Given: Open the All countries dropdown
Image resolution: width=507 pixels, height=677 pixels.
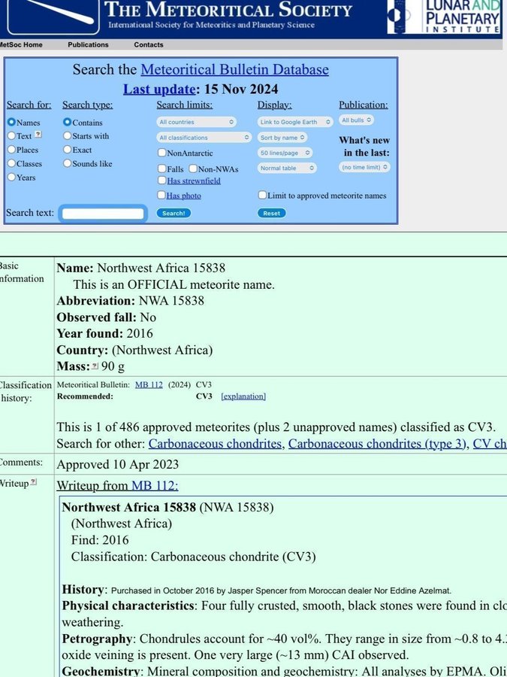Looking at the screenshot, I should [x=196, y=122].
